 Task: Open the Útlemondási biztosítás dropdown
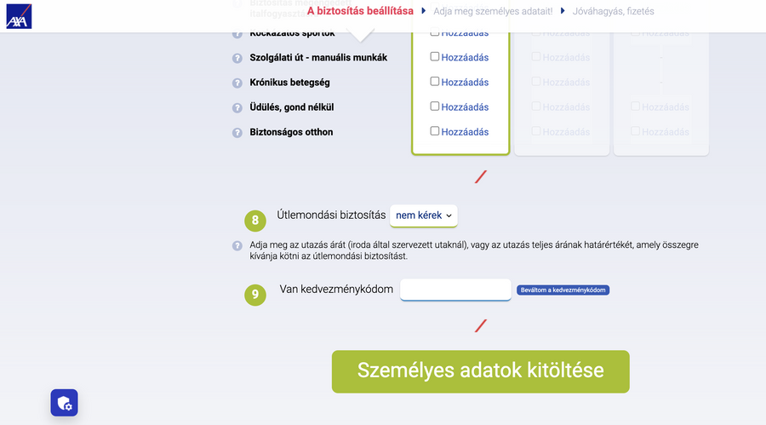(424, 215)
